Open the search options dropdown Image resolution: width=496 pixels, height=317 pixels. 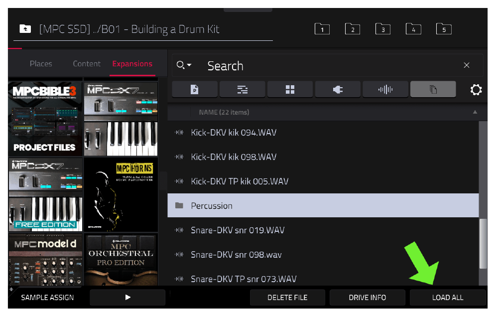pyautogui.click(x=184, y=65)
